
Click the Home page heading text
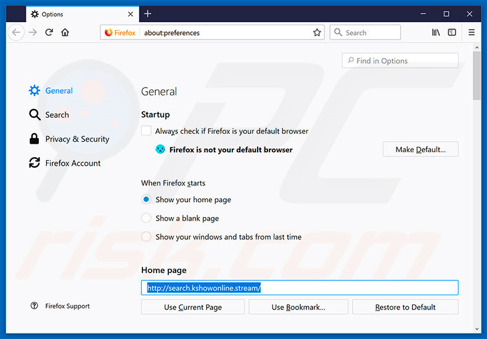coord(164,270)
